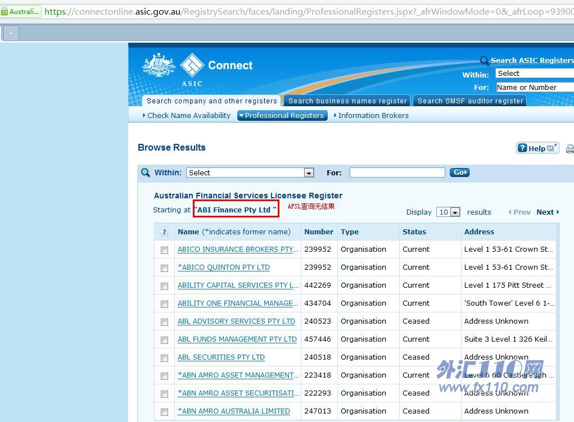Click the magnifier icon next to Within
The height and width of the screenshot is (422, 574).
[146, 173]
